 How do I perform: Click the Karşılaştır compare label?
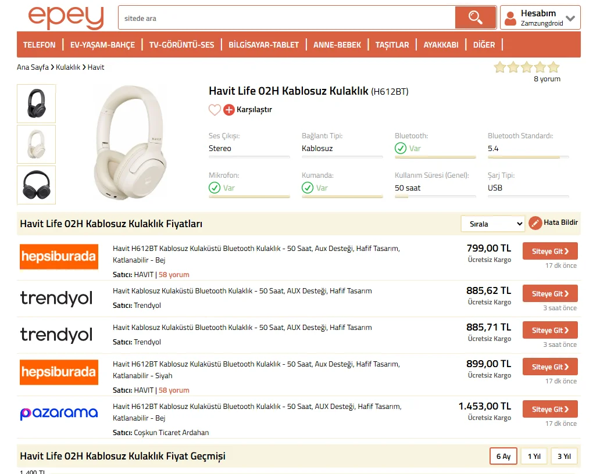click(254, 110)
